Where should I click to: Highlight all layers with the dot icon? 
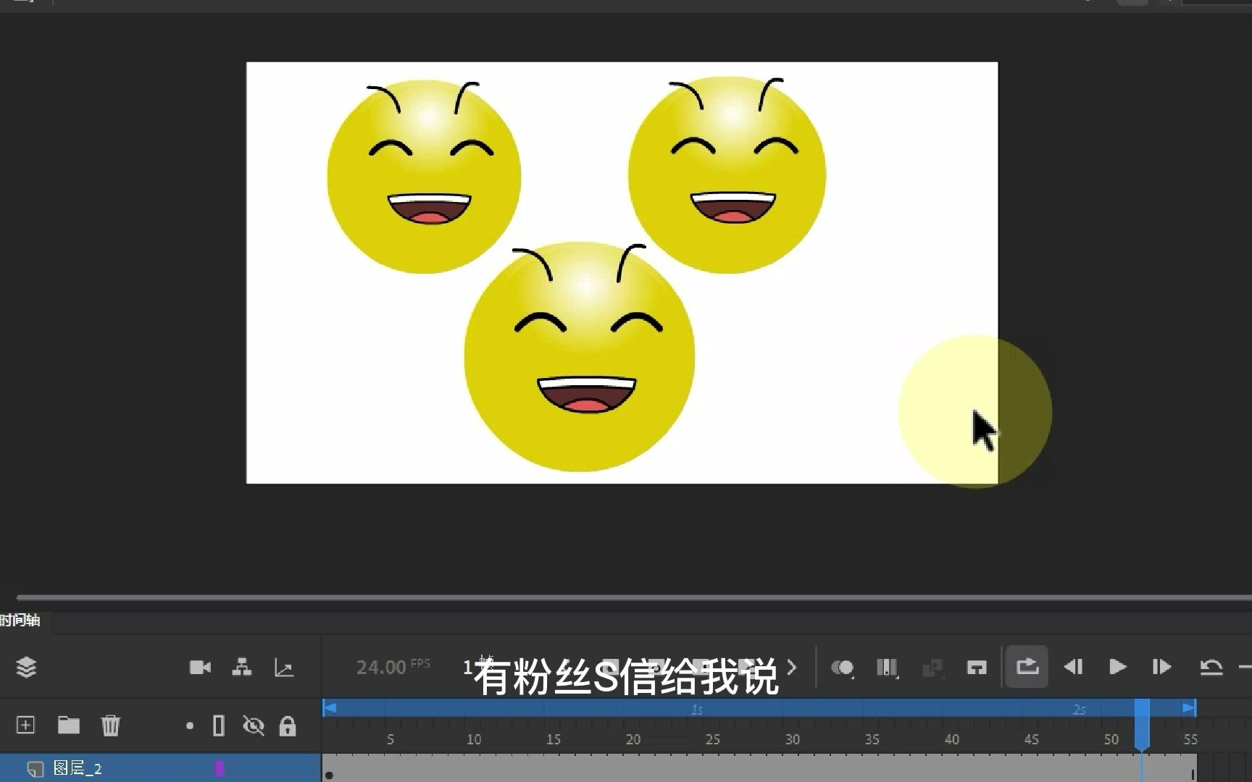[190, 726]
